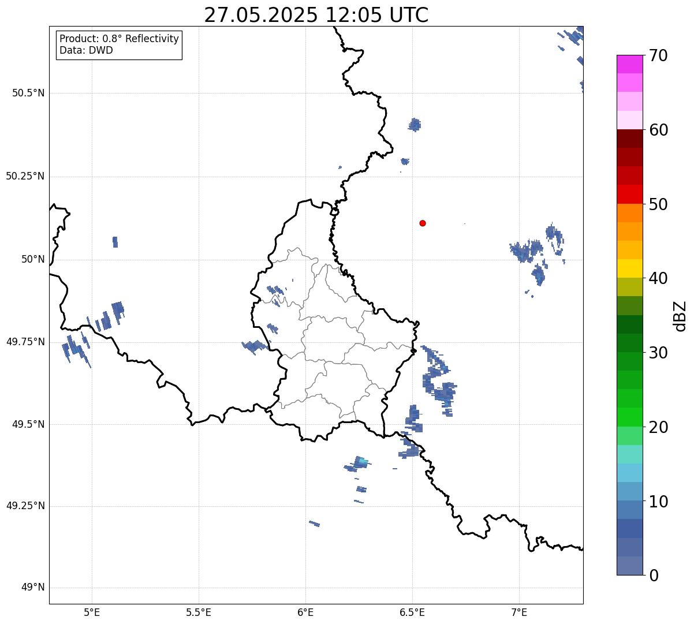694x624 pixels.
Task: Click the Product: 0.8° Reflectivity label
Action: [x=120, y=39]
